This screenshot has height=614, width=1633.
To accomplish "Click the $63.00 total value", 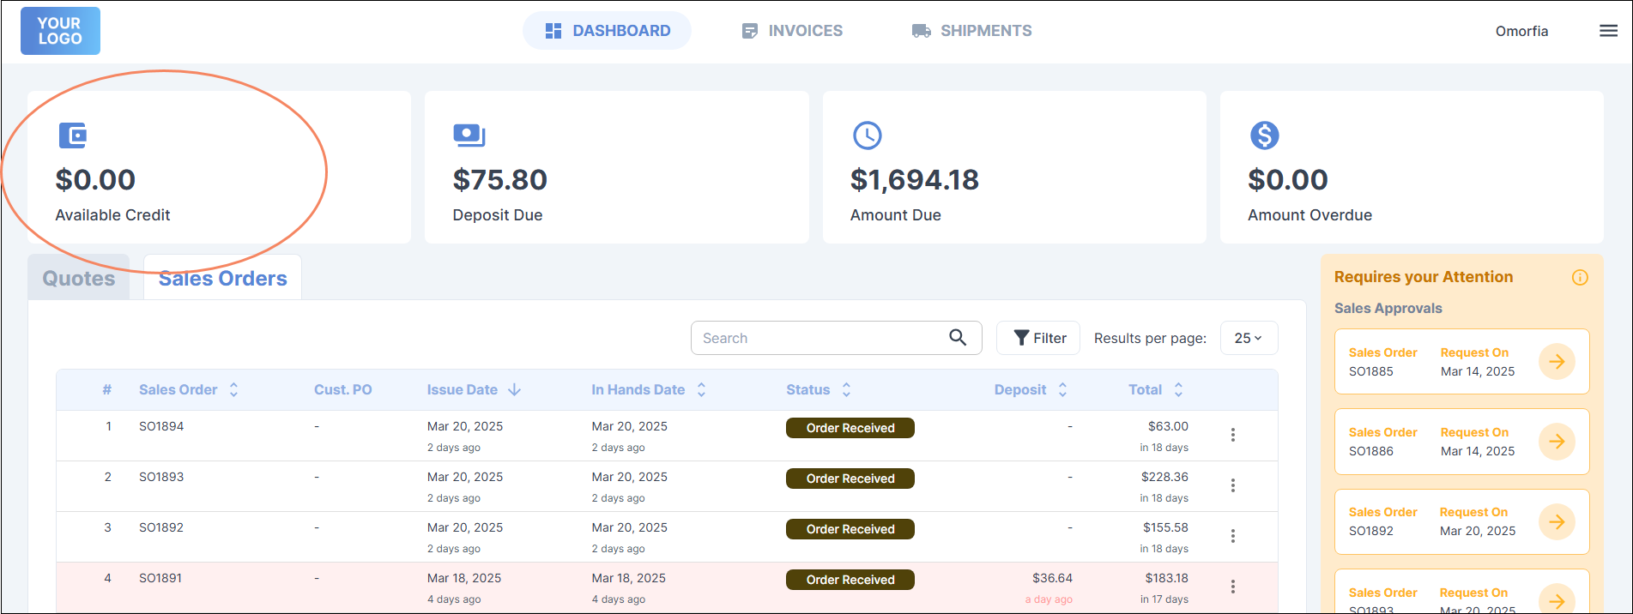I will pyautogui.click(x=1168, y=426).
